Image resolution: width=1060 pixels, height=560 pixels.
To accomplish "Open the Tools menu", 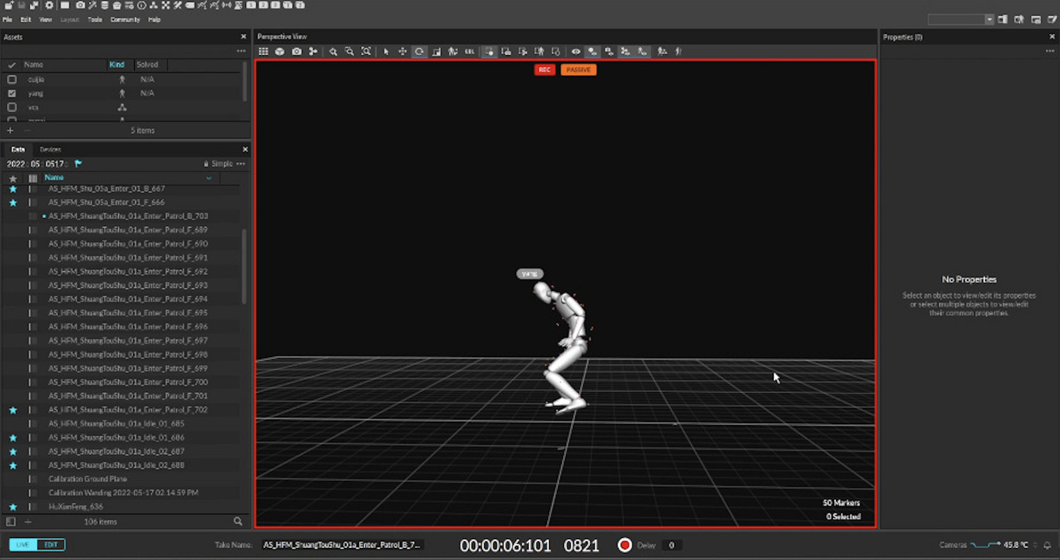I will (x=95, y=20).
